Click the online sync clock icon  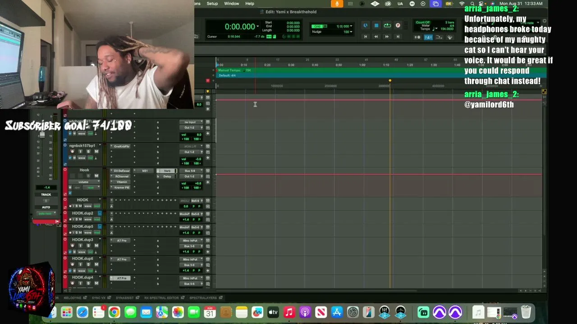365,26
